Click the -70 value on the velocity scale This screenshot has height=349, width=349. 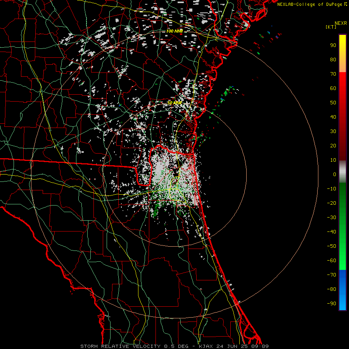332,275
